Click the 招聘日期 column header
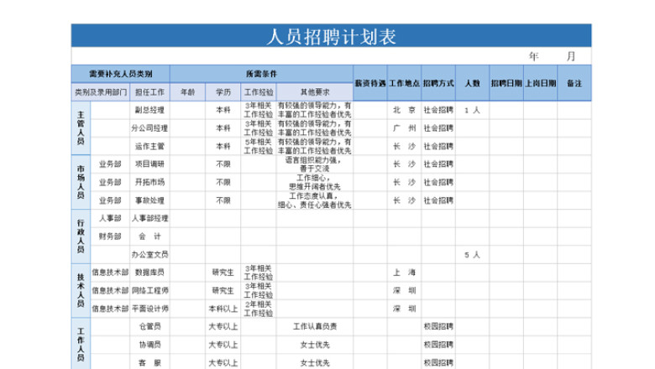The image size is (655, 369). point(506,83)
